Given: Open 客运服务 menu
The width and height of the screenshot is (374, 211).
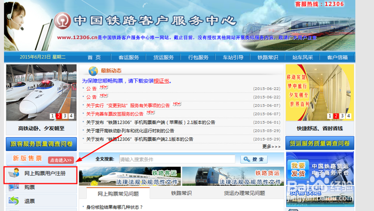Looking at the screenshot, I should click(x=129, y=58).
